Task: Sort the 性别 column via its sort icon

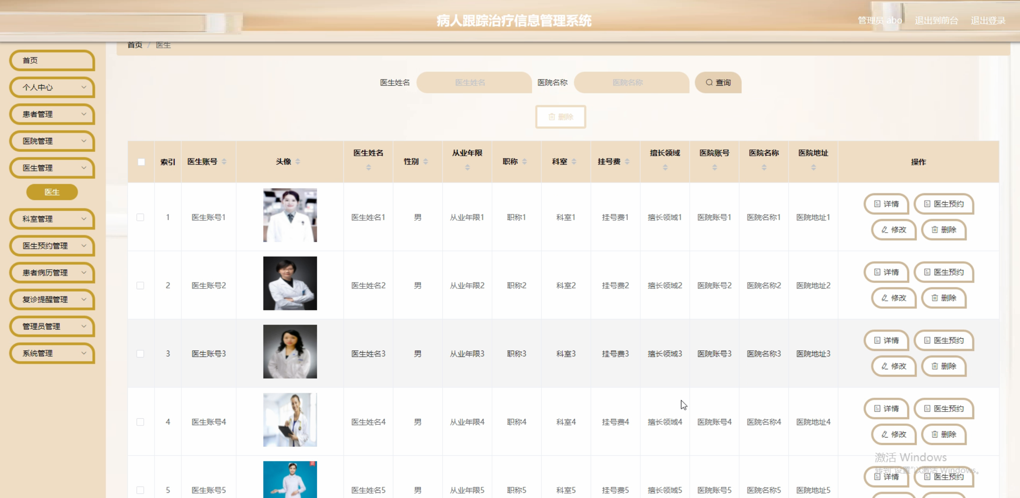Action: [426, 162]
